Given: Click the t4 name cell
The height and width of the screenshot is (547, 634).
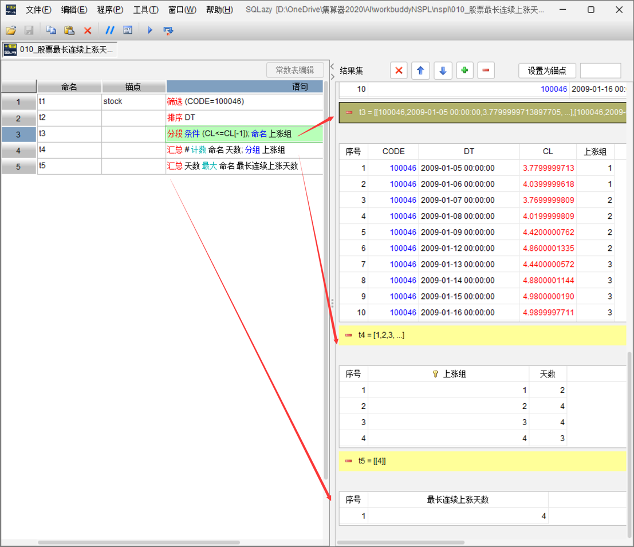Looking at the screenshot, I should (x=69, y=151).
